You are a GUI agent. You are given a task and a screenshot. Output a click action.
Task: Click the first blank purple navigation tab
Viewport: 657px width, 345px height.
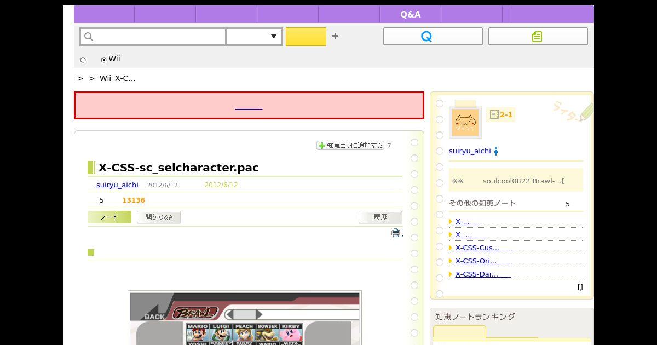(104, 14)
